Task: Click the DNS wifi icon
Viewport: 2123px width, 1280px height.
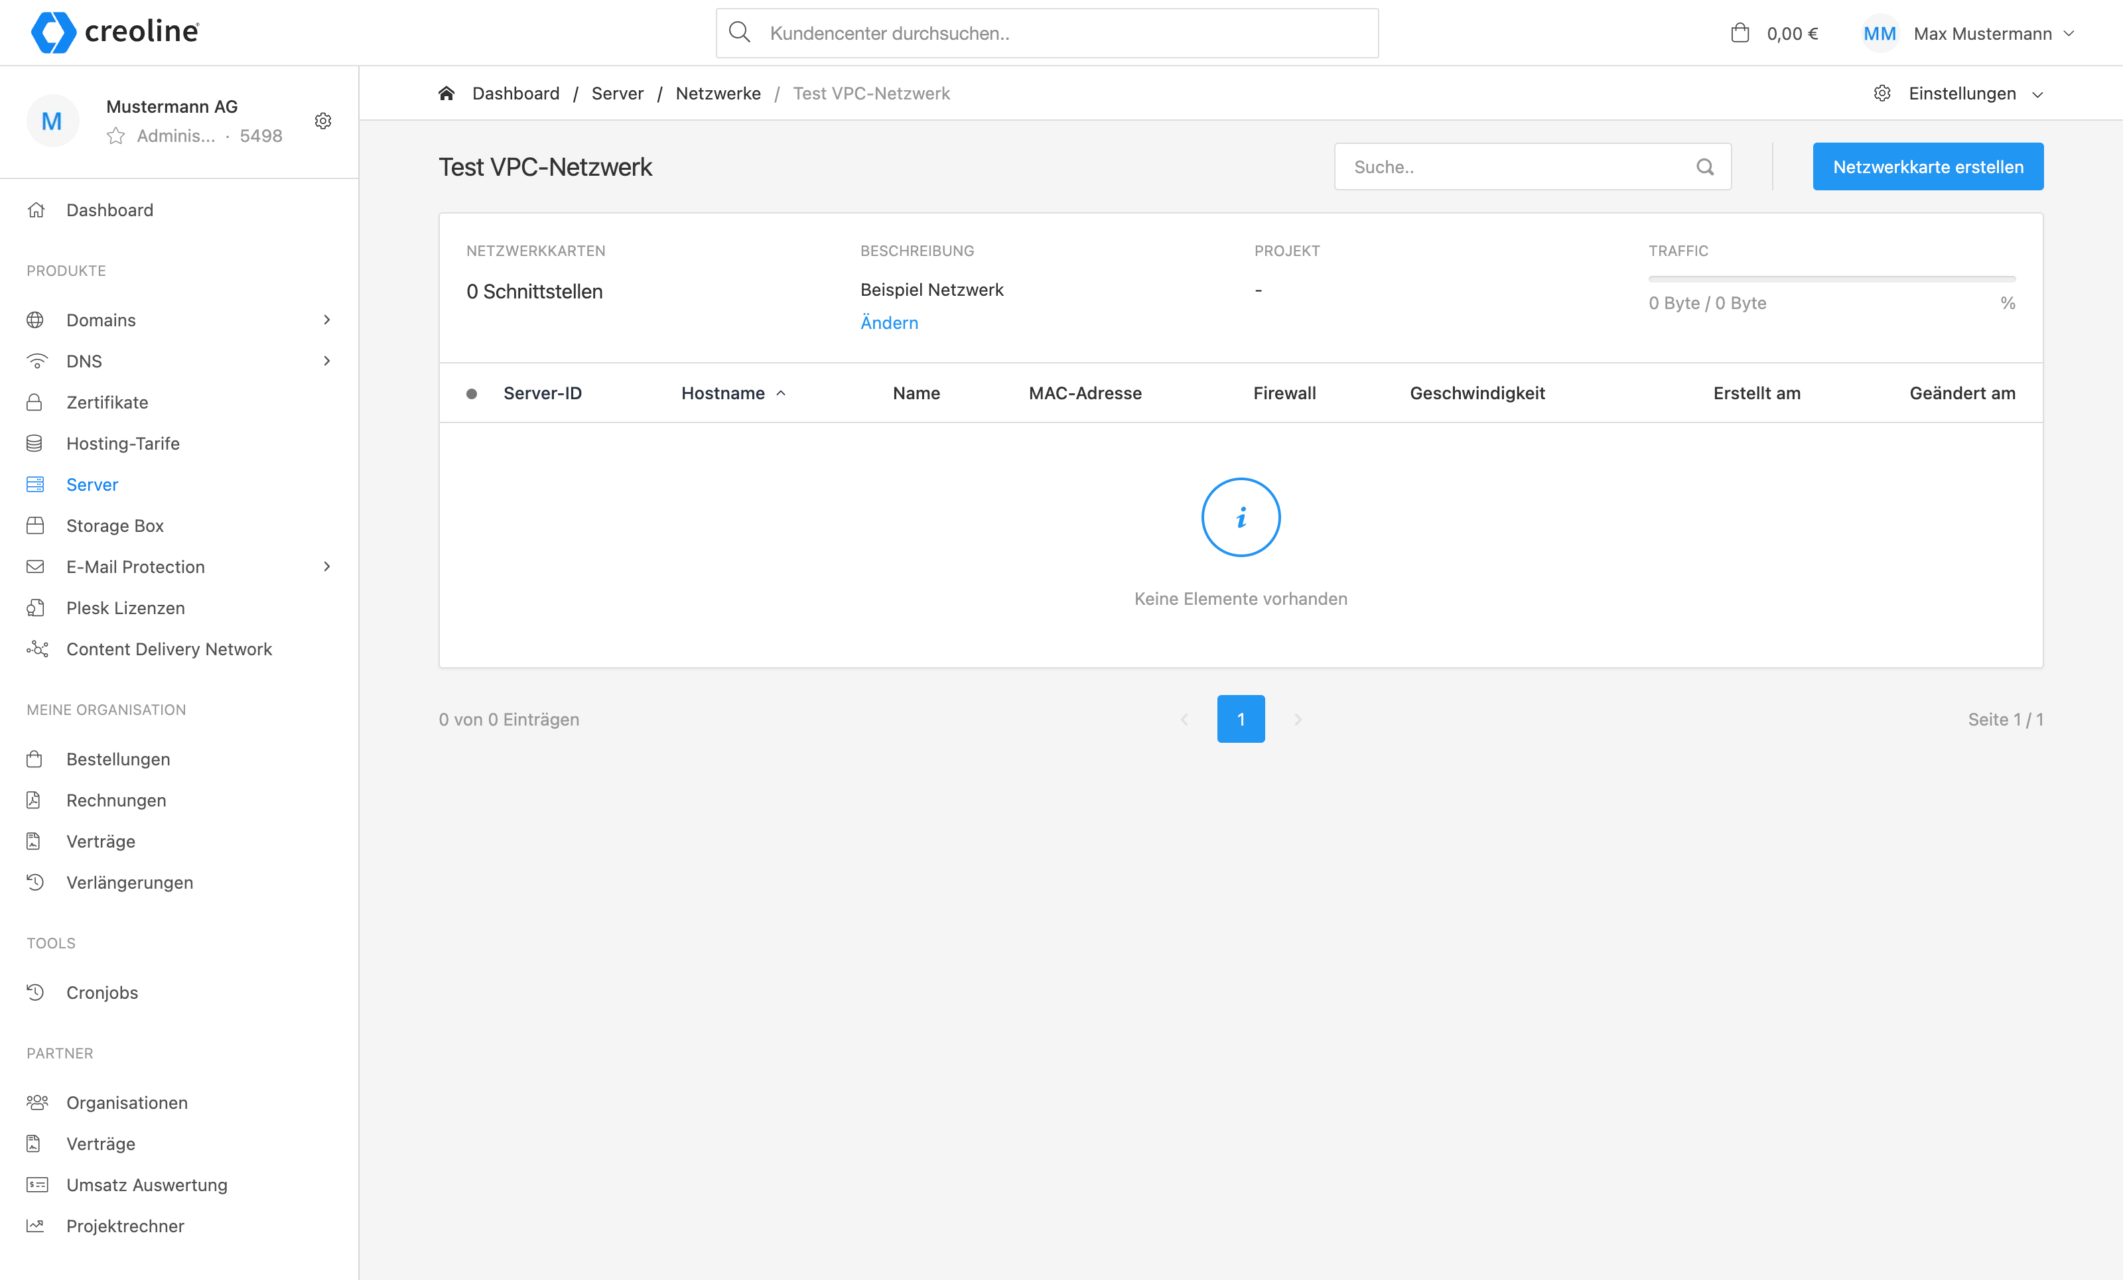Action: pyautogui.click(x=36, y=361)
